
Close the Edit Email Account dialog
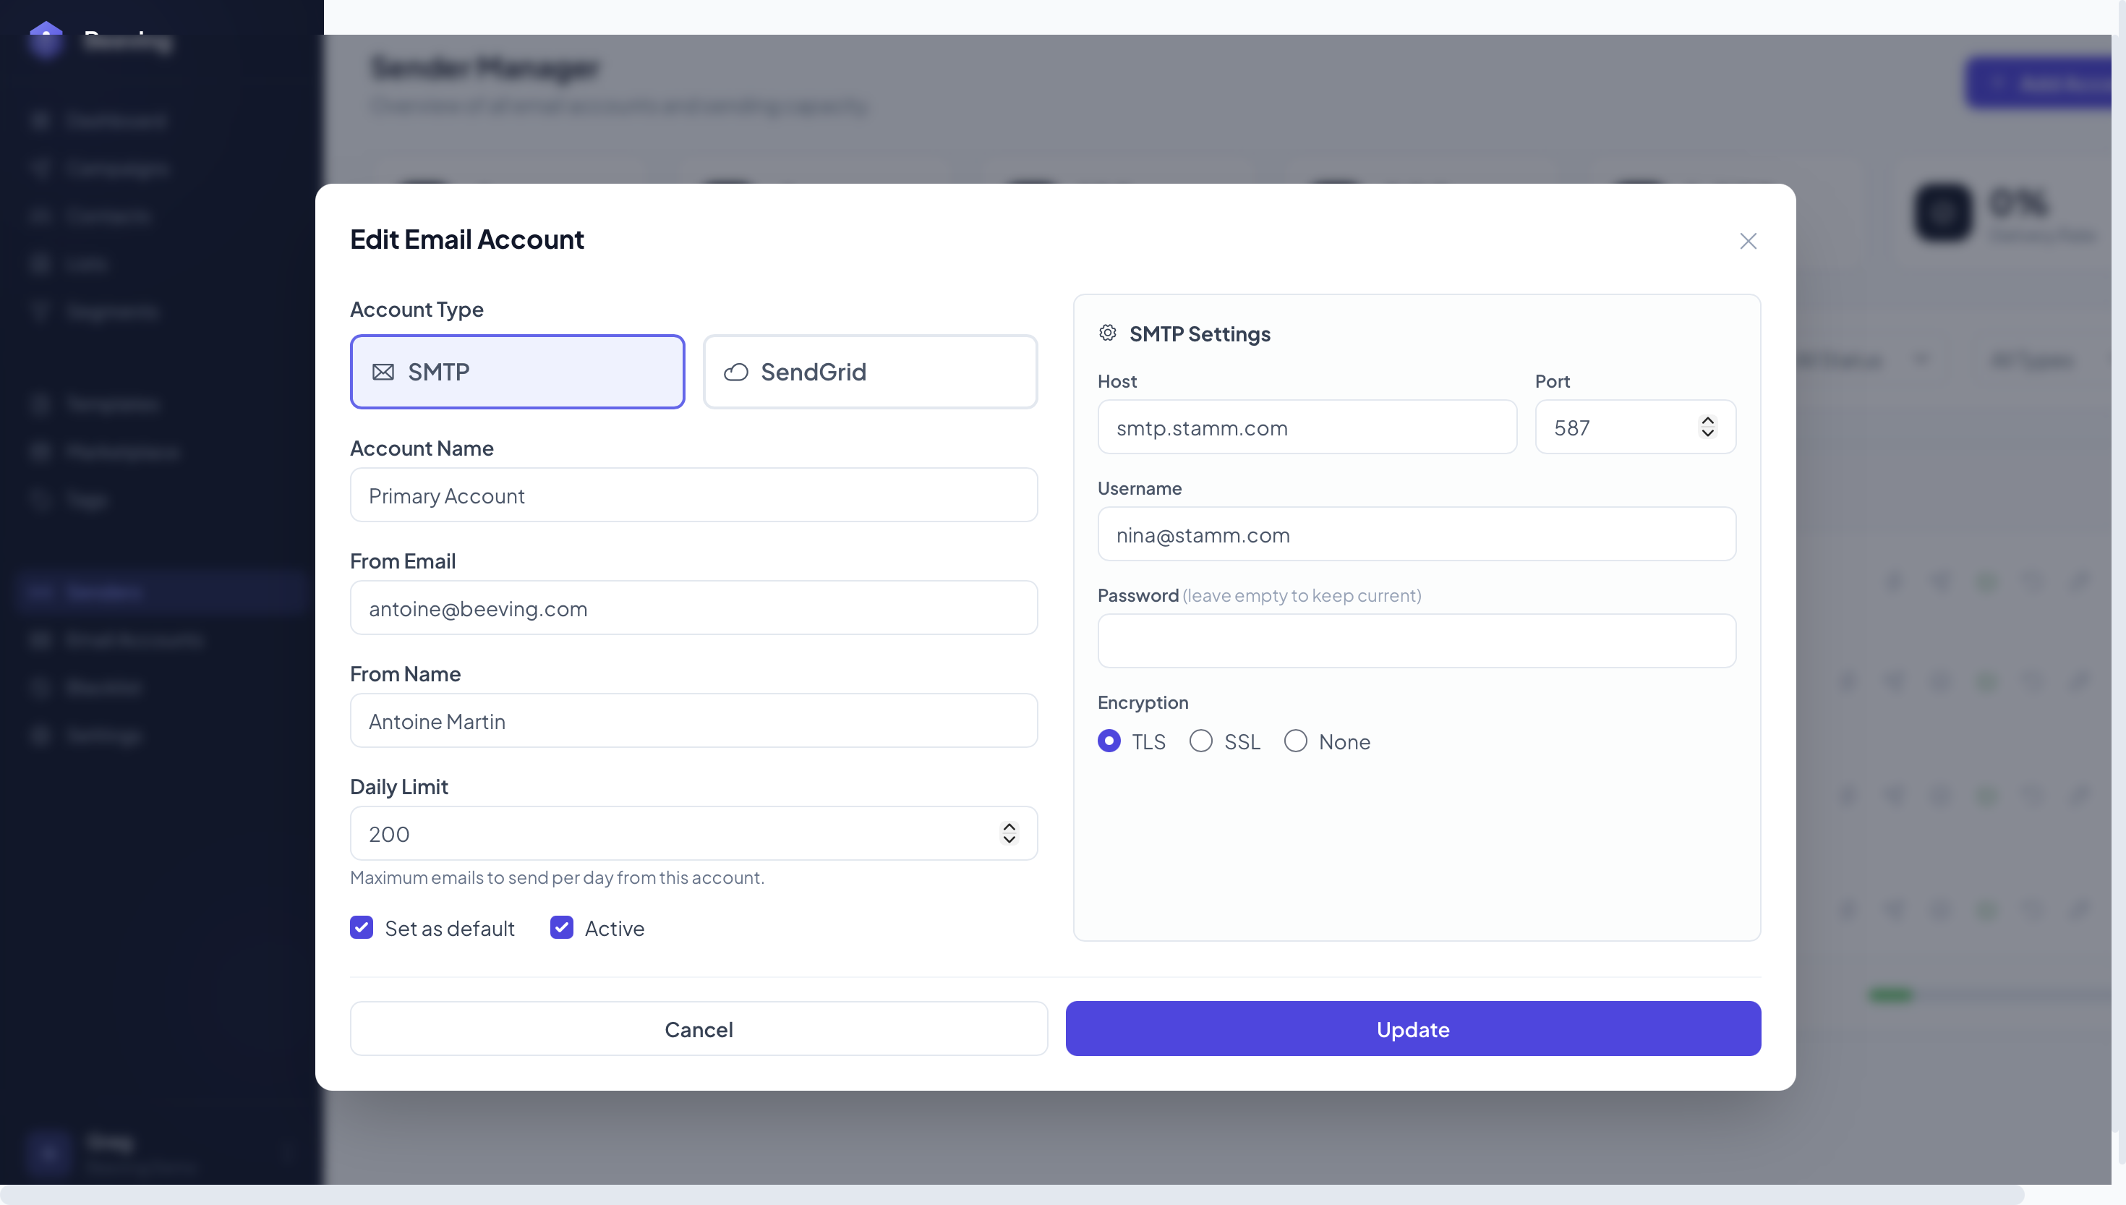[x=1748, y=241]
